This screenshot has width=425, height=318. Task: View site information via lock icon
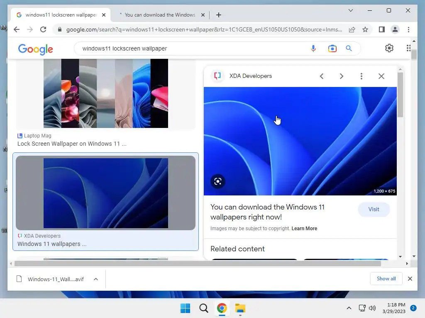pos(60,29)
